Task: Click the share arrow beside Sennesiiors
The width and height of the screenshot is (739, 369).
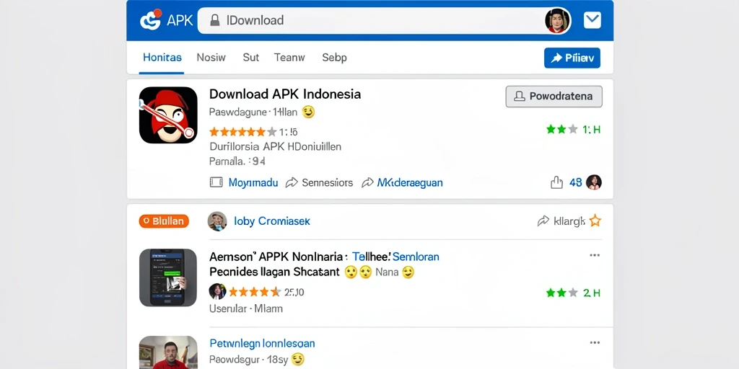Action: point(292,182)
